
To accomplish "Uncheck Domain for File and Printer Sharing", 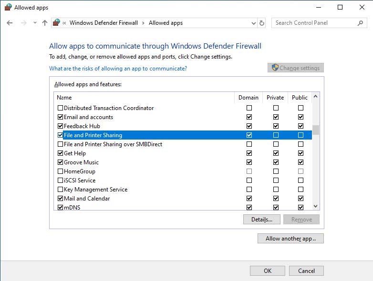I will click(x=249, y=135).
